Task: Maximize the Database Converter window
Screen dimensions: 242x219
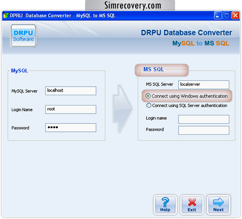Action: [x=227, y=15]
